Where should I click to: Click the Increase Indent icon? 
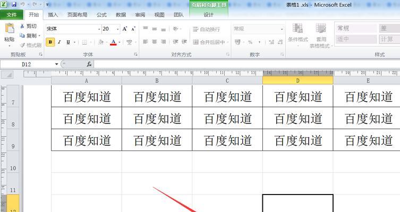[x=184, y=42]
